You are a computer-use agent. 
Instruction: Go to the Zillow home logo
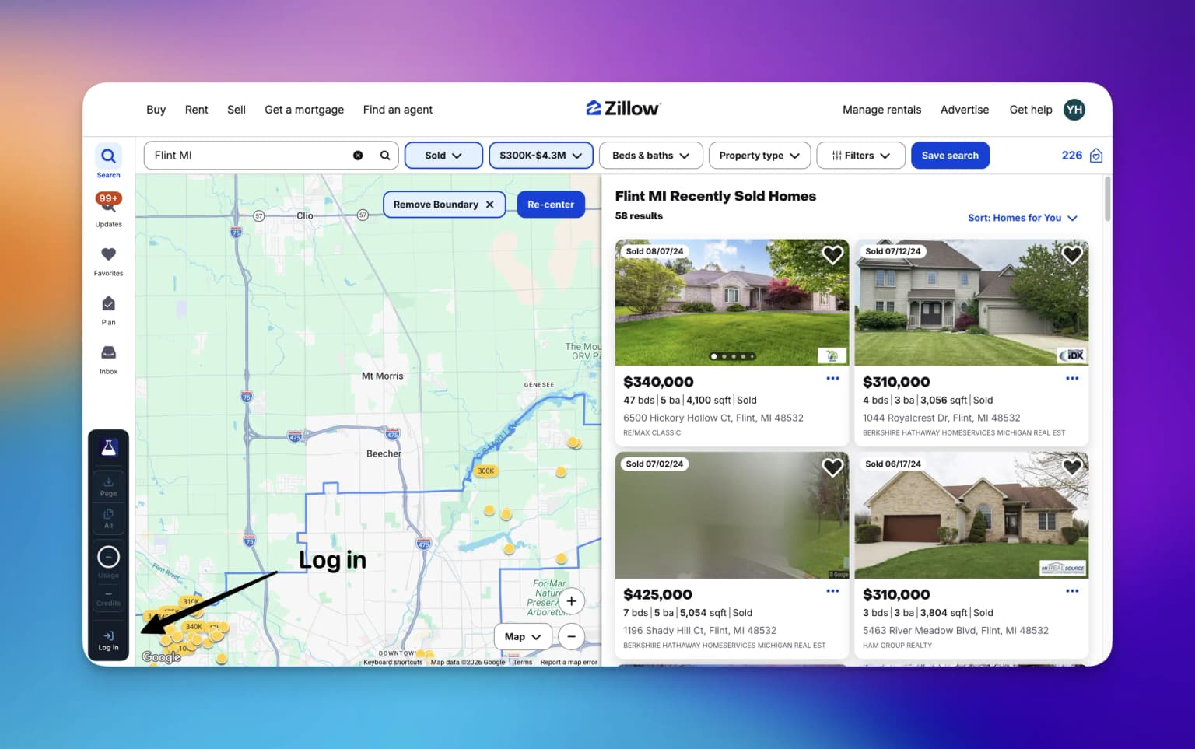(622, 108)
